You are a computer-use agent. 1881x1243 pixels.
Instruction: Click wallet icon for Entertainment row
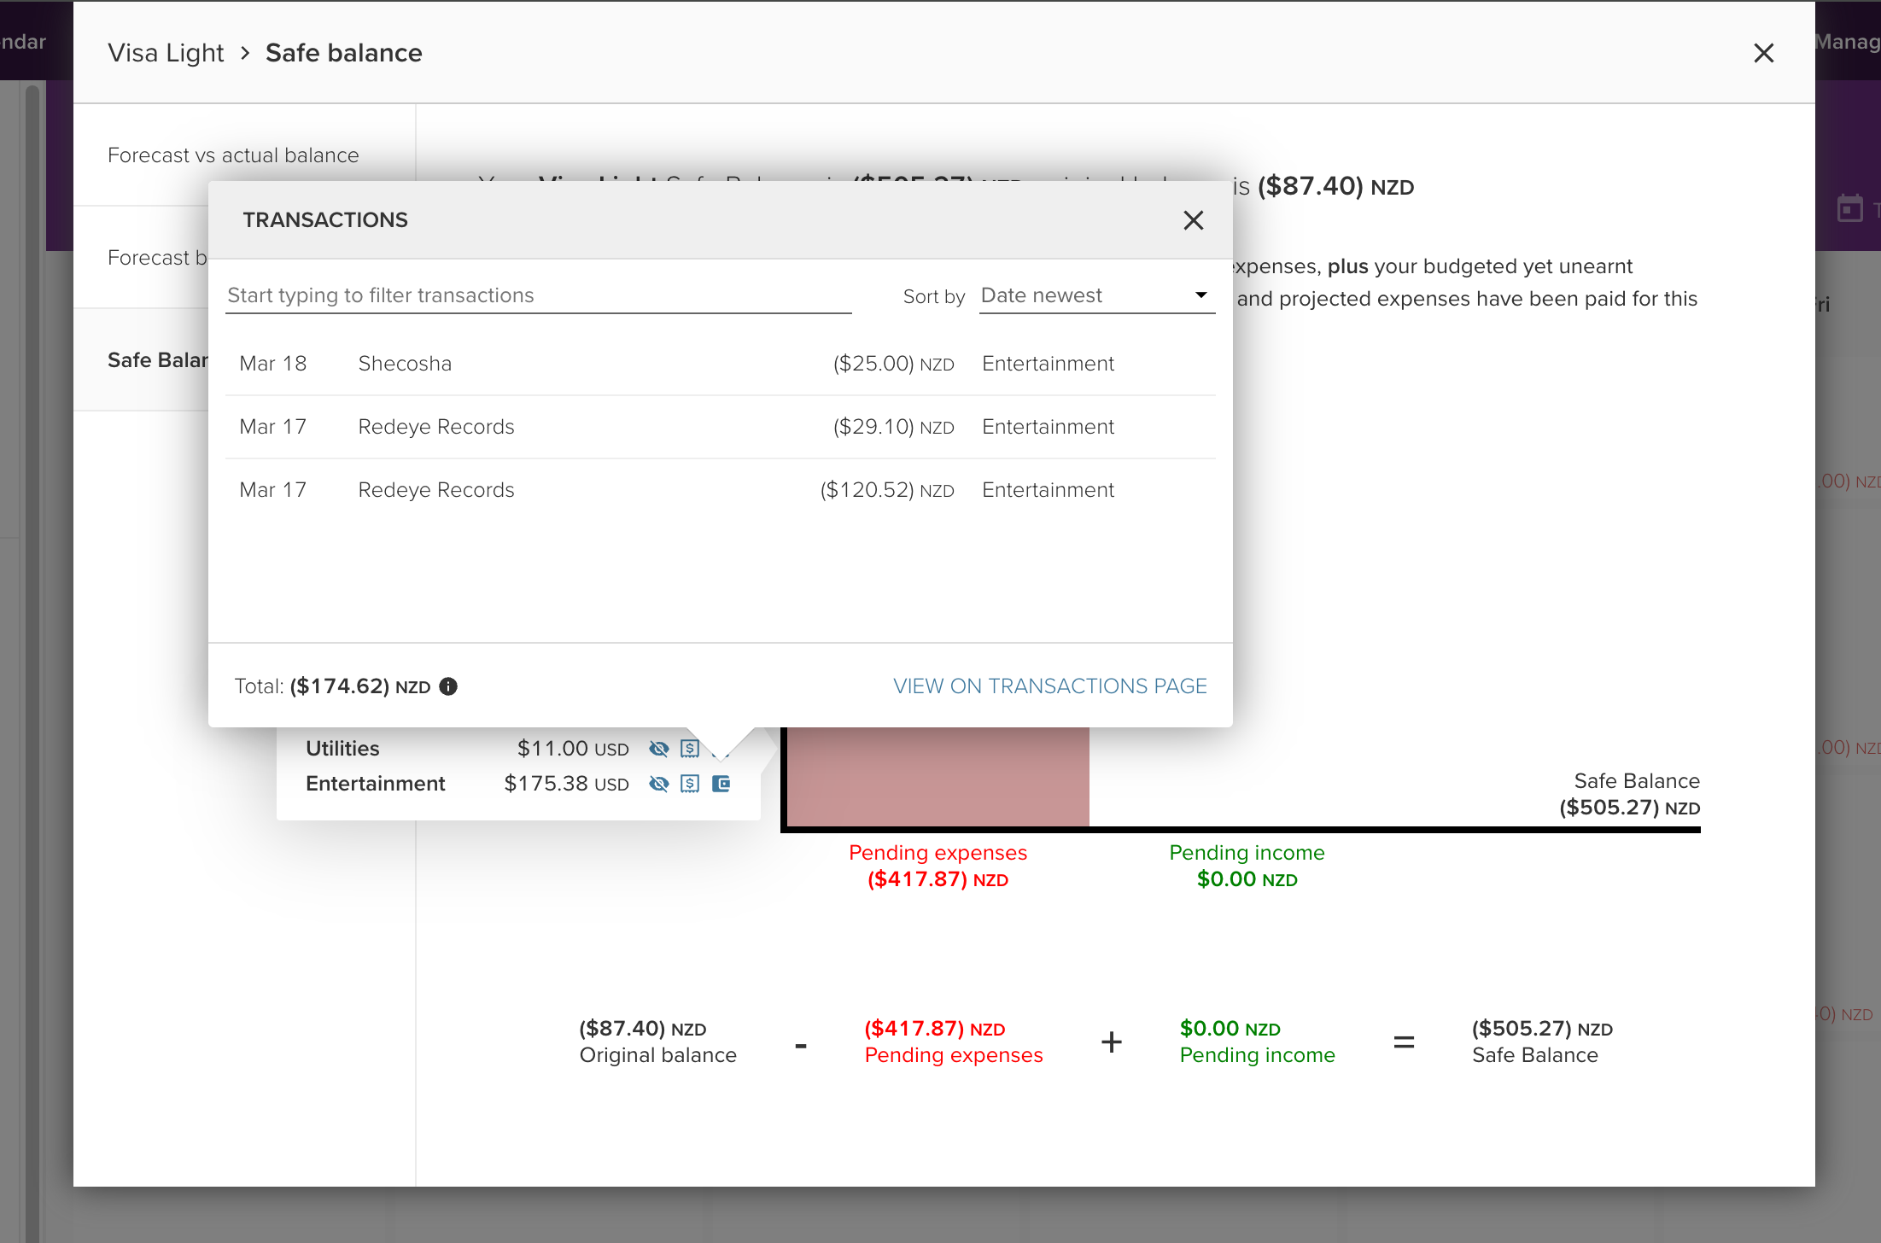point(721,784)
